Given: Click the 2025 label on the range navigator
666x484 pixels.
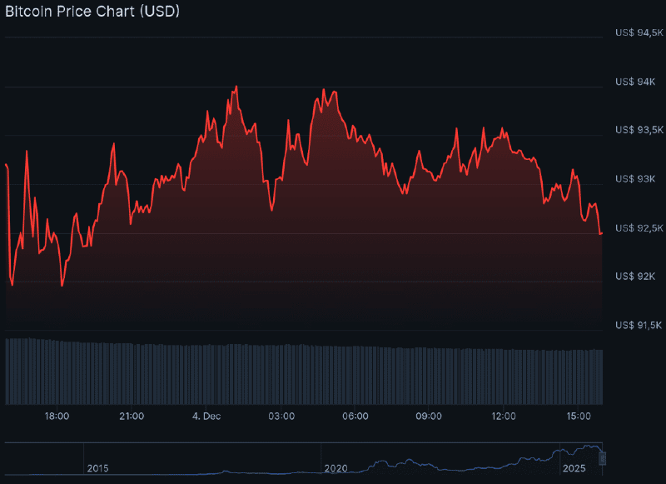Looking at the screenshot, I should tap(574, 468).
